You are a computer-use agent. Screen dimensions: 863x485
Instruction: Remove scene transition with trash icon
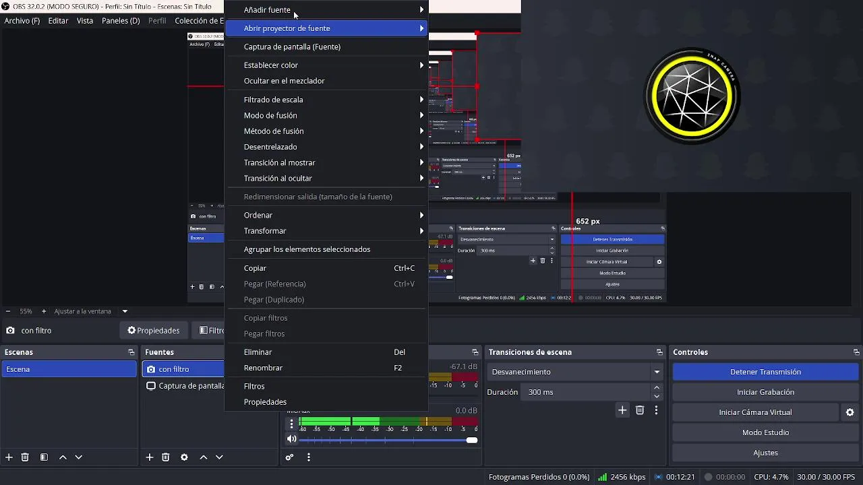[x=640, y=410]
